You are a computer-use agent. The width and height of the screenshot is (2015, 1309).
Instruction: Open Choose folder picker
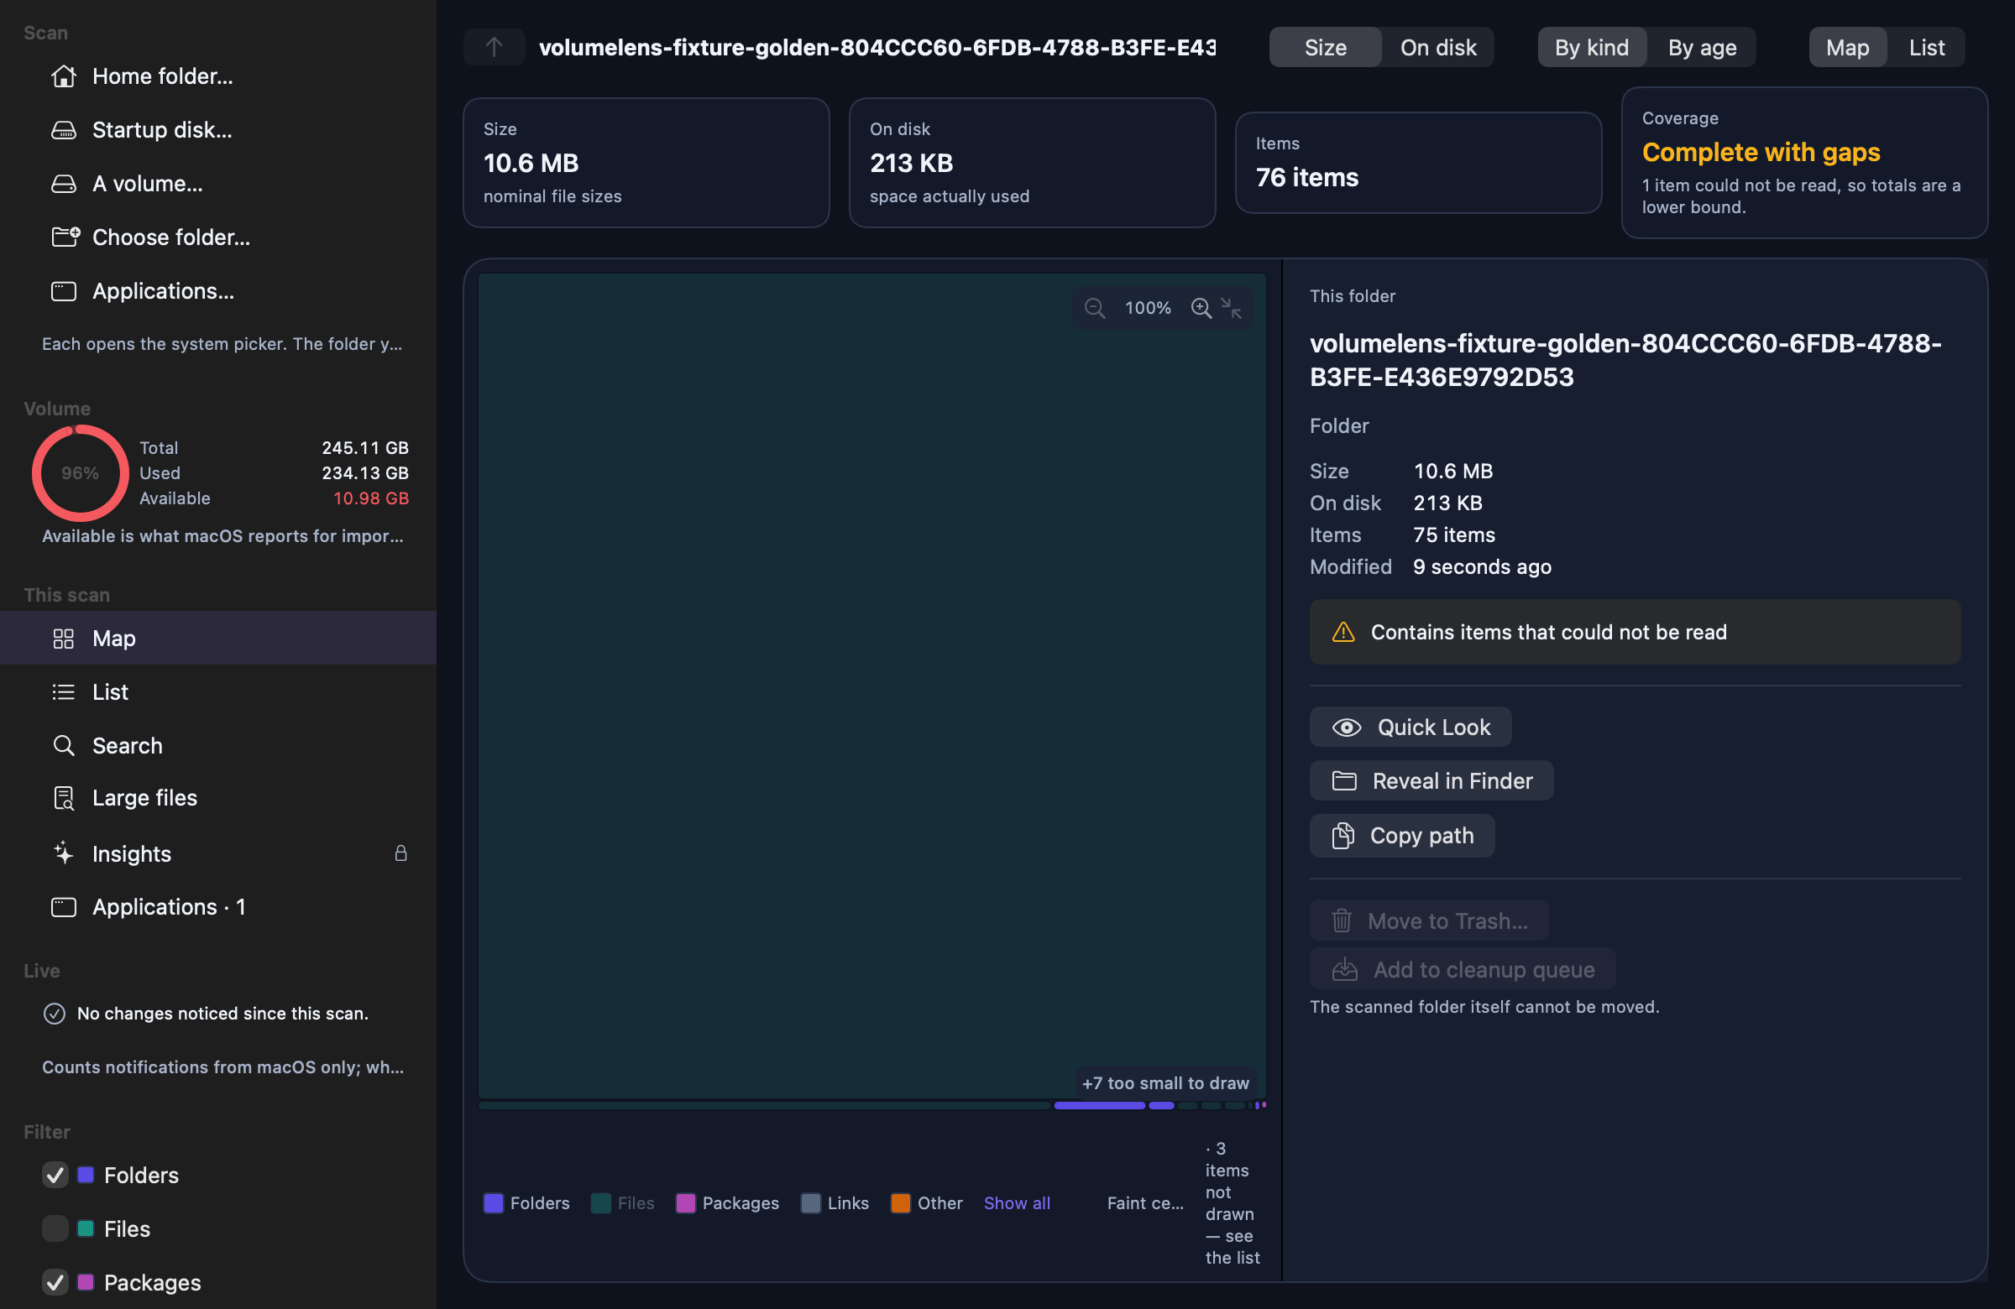[218, 237]
